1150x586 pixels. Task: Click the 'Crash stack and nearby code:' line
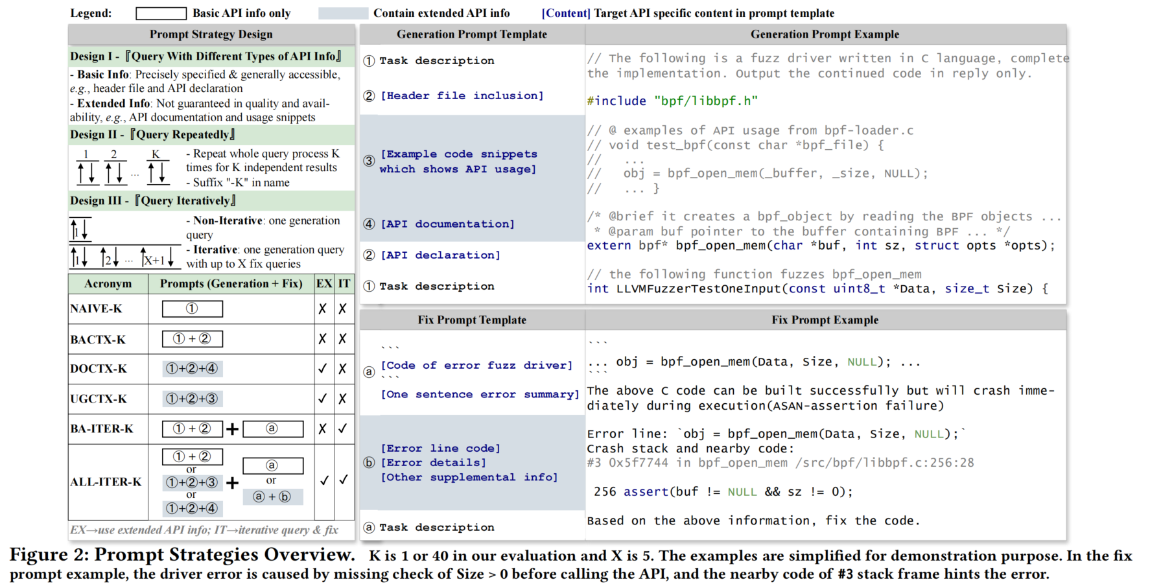[690, 449]
